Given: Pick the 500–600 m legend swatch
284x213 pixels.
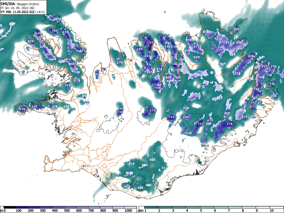Looking at the screenshot, I should (70, 207).
